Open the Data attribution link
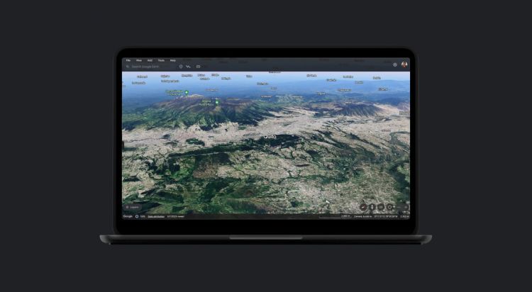 (x=156, y=216)
